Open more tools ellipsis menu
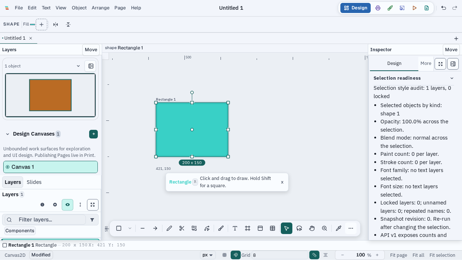The height and width of the screenshot is (260, 462). pyautogui.click(x=351, y=228)
